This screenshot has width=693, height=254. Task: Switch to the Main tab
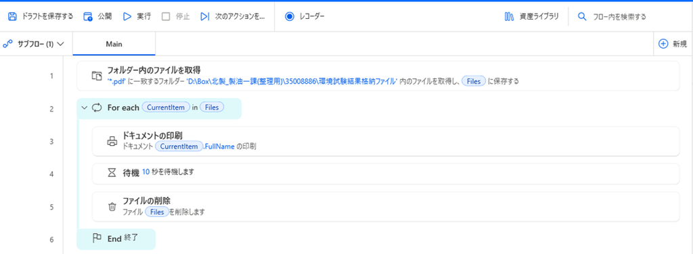[x=114, y=44]
